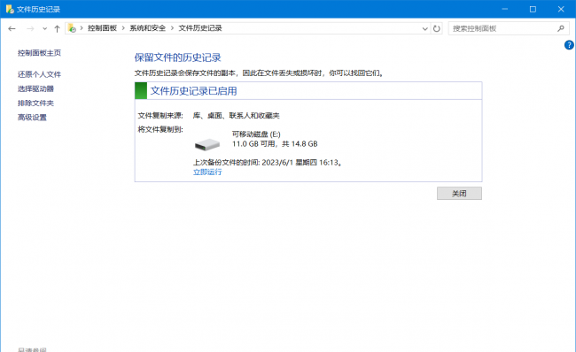Click 保留文件的历史记录 heading

177,57
